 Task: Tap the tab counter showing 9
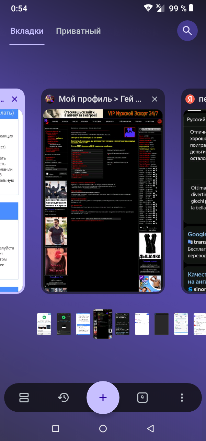pos(142,398)
